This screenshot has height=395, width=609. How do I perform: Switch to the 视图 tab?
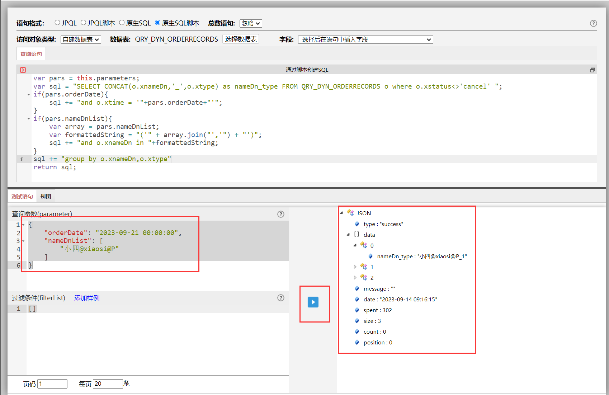click(x=46, y=196)
